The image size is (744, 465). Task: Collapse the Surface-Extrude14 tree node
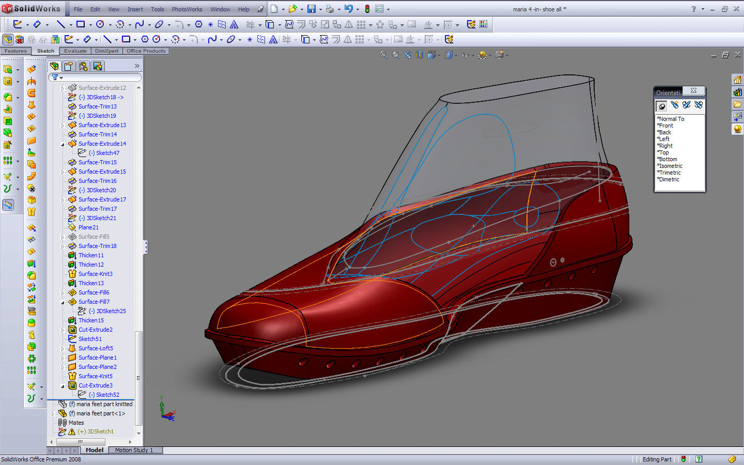(63, 144)
